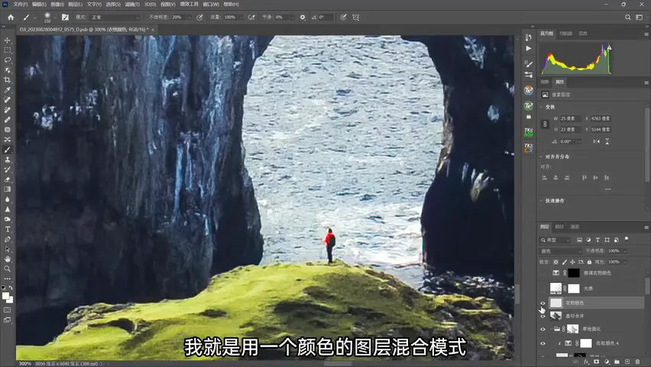Toggle symmetry paint butterfly icon
Screen dimensions: 651x367
point(356,17)
